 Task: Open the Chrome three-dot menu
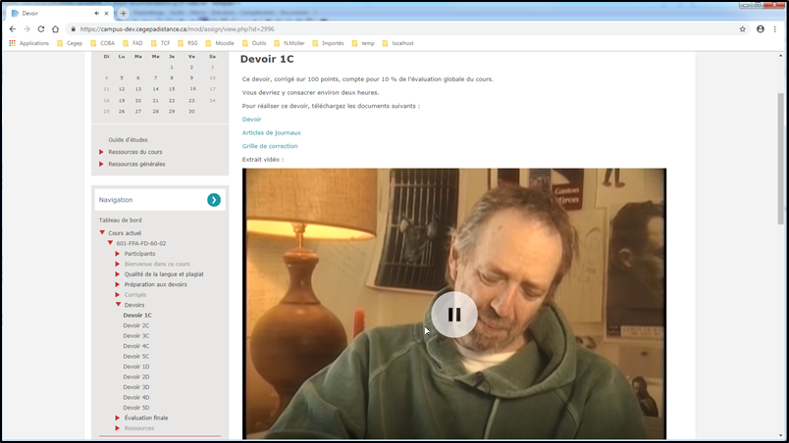click(x=775, y=29)
